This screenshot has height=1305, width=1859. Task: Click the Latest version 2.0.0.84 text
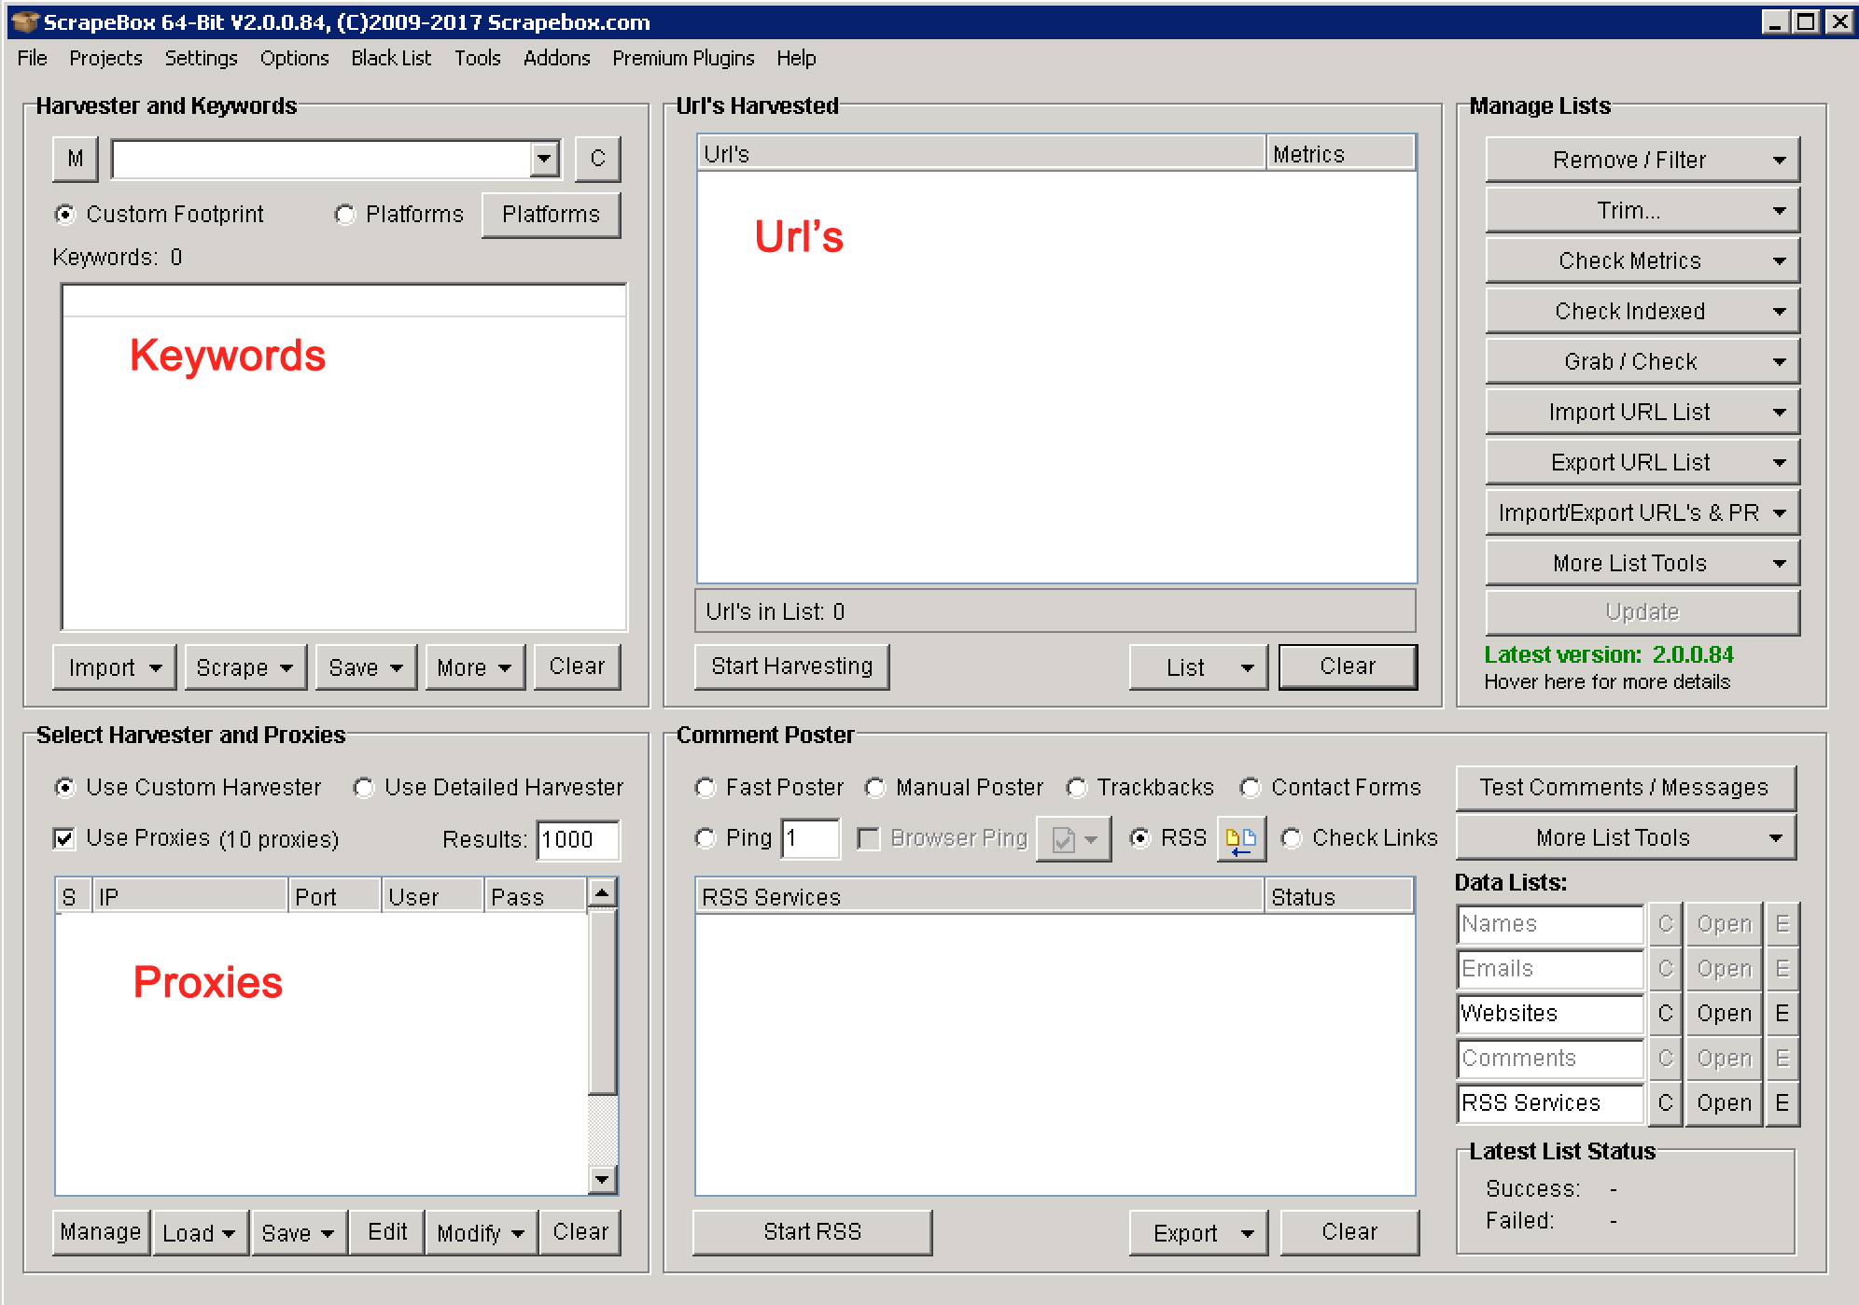click(x=1609, y=655)
